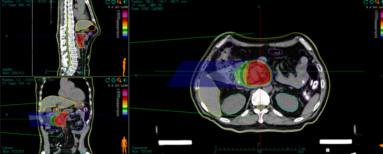Click the reset view icon in sagittal panel
This screenshot has width=383, height=154.
(107, 2)
